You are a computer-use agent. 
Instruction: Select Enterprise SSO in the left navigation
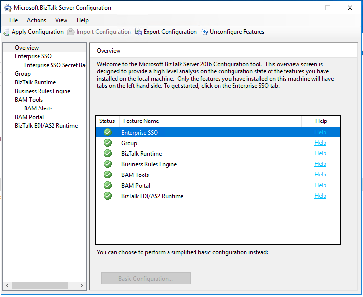33,56
